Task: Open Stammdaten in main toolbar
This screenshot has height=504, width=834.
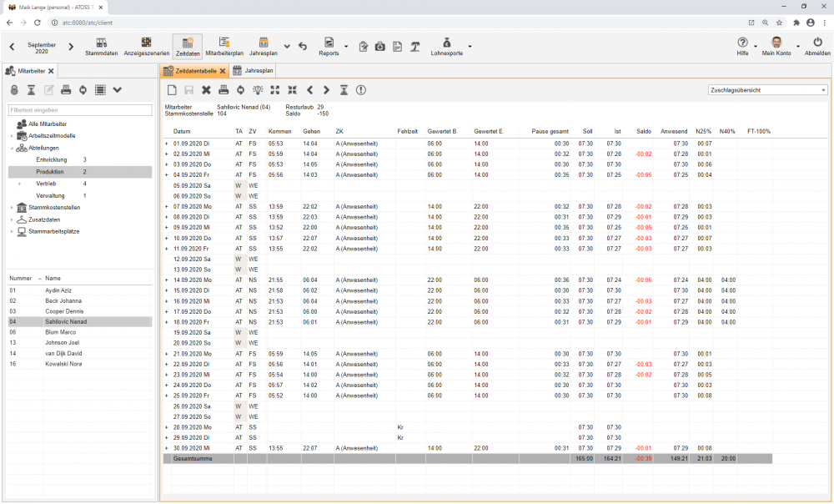Action: coord(101,47)
